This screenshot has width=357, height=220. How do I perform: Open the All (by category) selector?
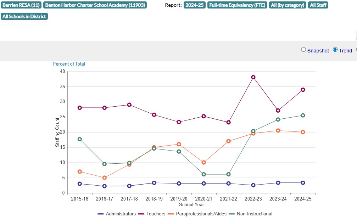[x=288, y=5]
